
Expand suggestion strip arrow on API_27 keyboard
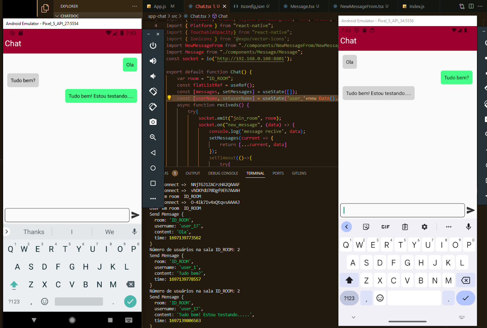[7, 232]
